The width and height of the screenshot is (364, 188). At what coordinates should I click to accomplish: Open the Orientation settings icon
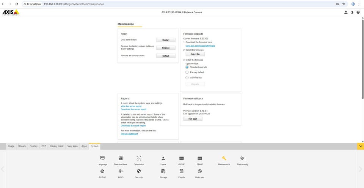tap(139, 158)
